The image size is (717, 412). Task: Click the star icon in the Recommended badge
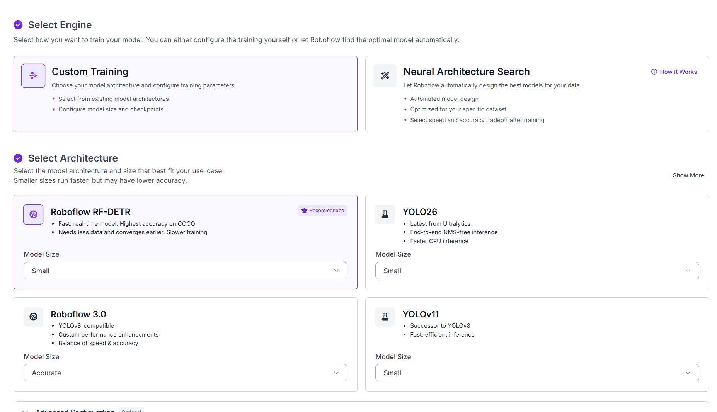point(304,211)
